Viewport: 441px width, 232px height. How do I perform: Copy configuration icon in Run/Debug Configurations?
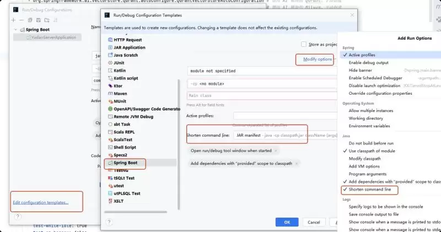click(30, 20)
